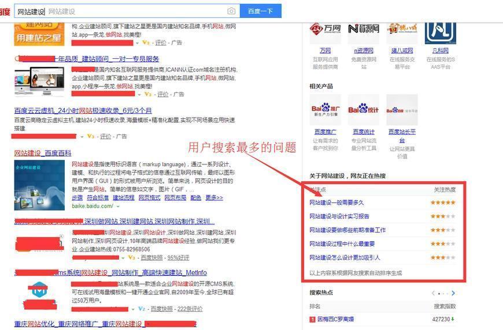Image resolution: width=503 pixels, height=330 pixels.
Task: Click the 万网 link
Action: click(325, 51)
